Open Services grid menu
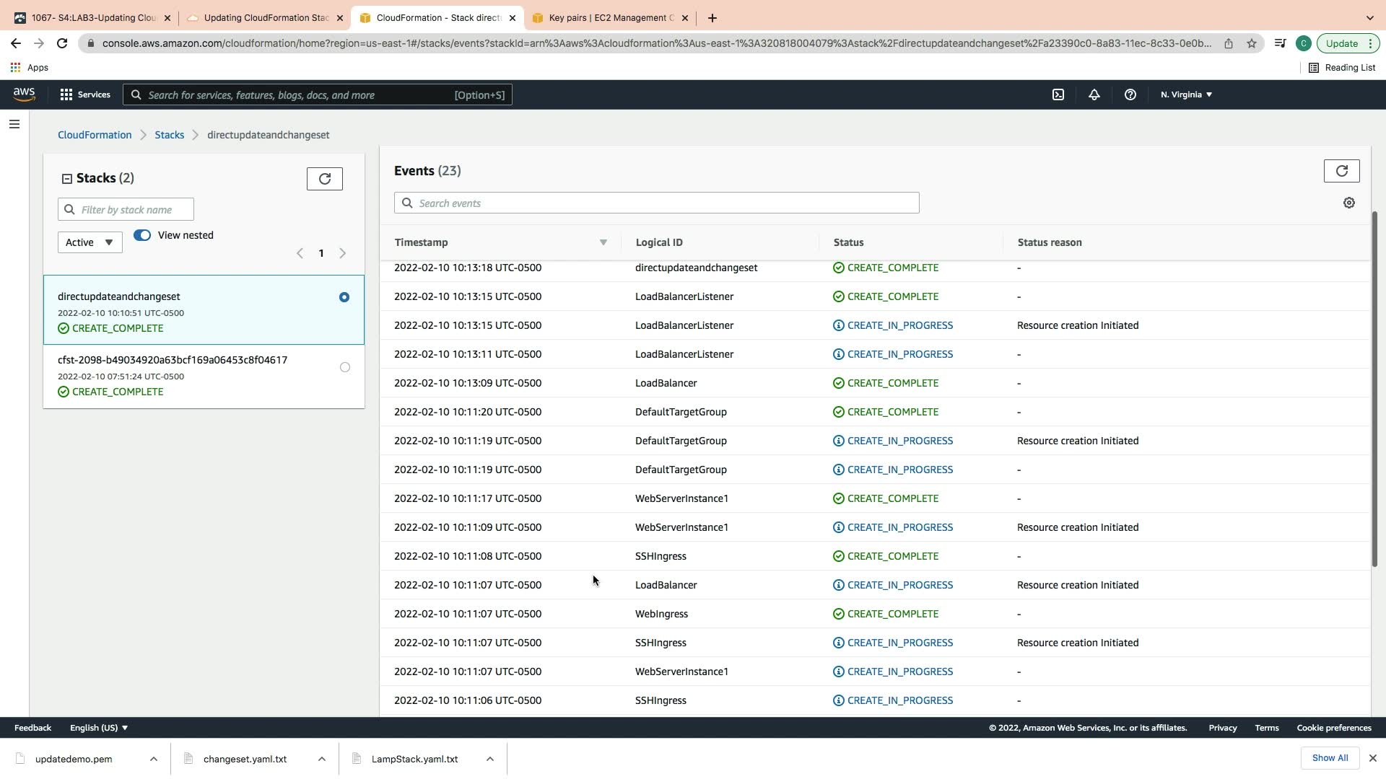 point(85,94)
